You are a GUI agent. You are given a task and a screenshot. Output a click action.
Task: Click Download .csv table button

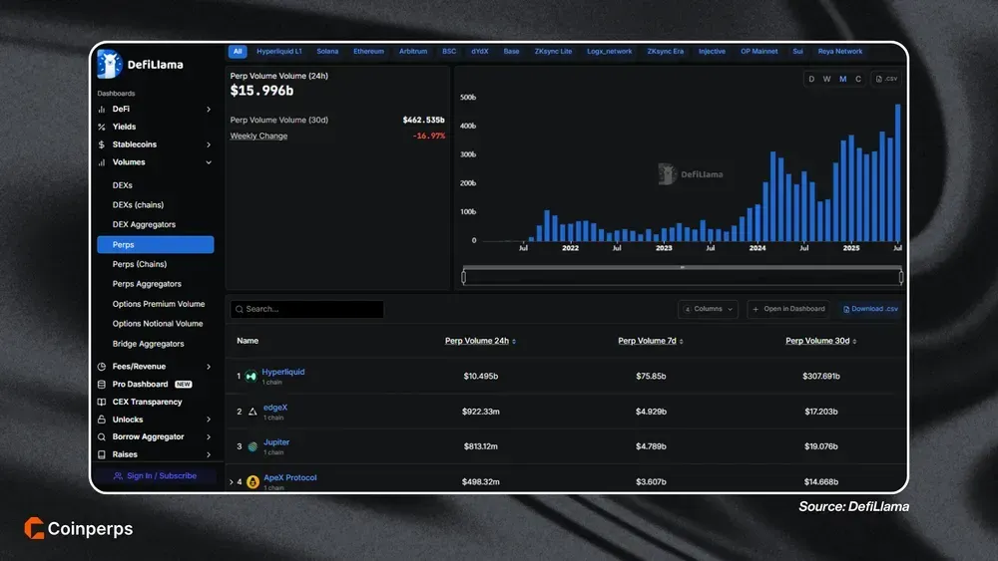click(x=870, y=310)
